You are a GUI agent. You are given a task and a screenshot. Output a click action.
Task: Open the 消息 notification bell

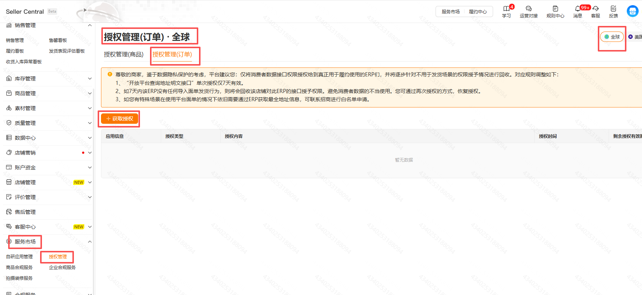tap(577, 9)
